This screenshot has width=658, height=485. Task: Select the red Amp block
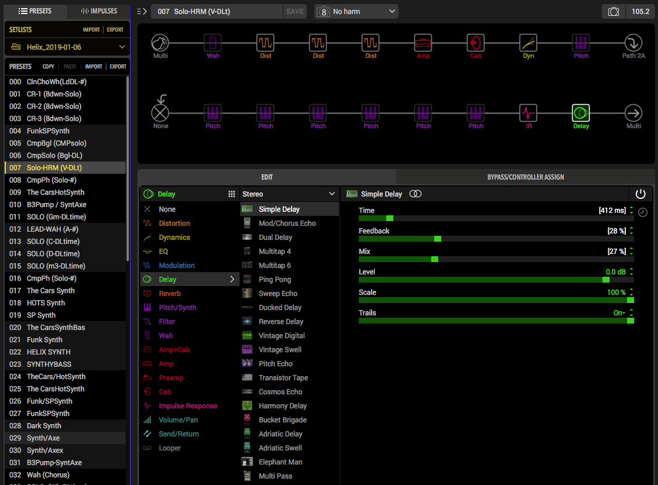[x=423, y=43]
